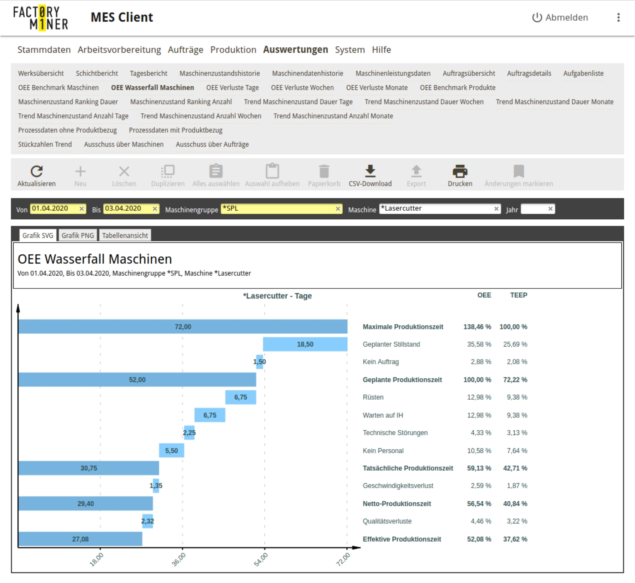This screenshot has height=583, width=635.
Task: Open the Auswertungen menu
Action: click(296, 50)
